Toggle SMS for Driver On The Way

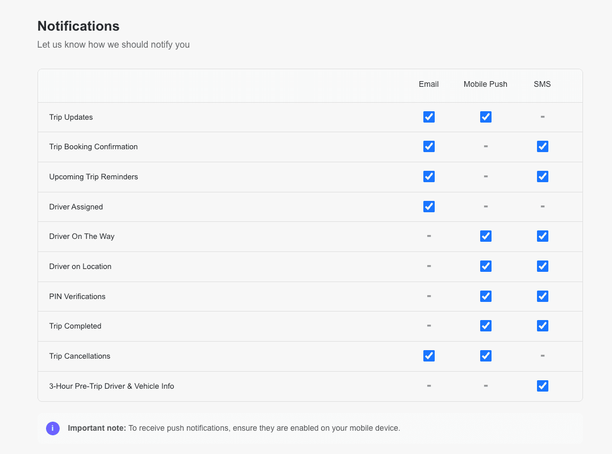[x=543, y=236]
